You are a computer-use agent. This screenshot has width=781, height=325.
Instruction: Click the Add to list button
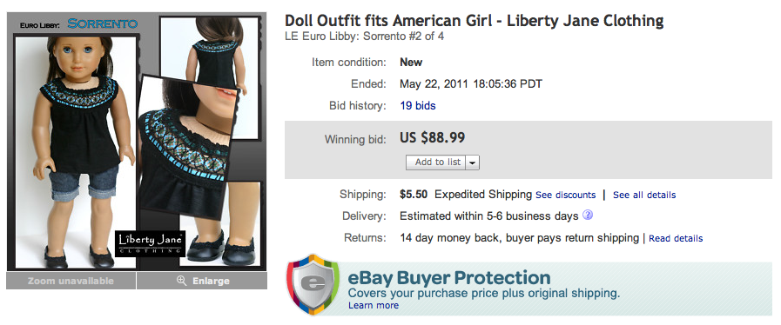(437, 162)
